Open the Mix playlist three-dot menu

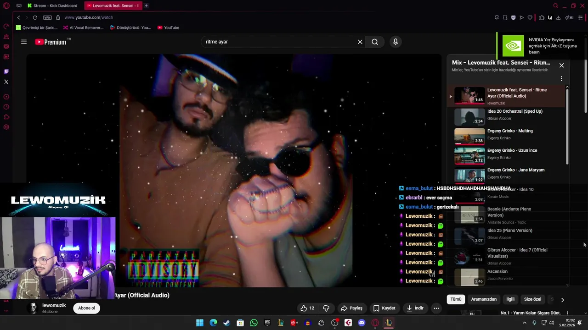point(561,79)
